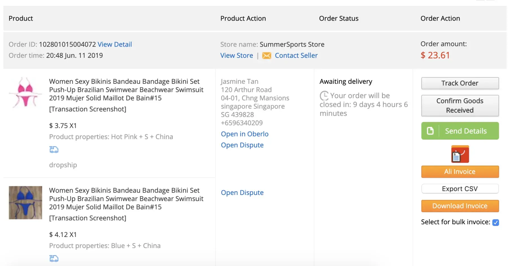Click shipping truck icon under Blue product
Image resolution: width=509 pixels, height=266 pixels.
54,258
